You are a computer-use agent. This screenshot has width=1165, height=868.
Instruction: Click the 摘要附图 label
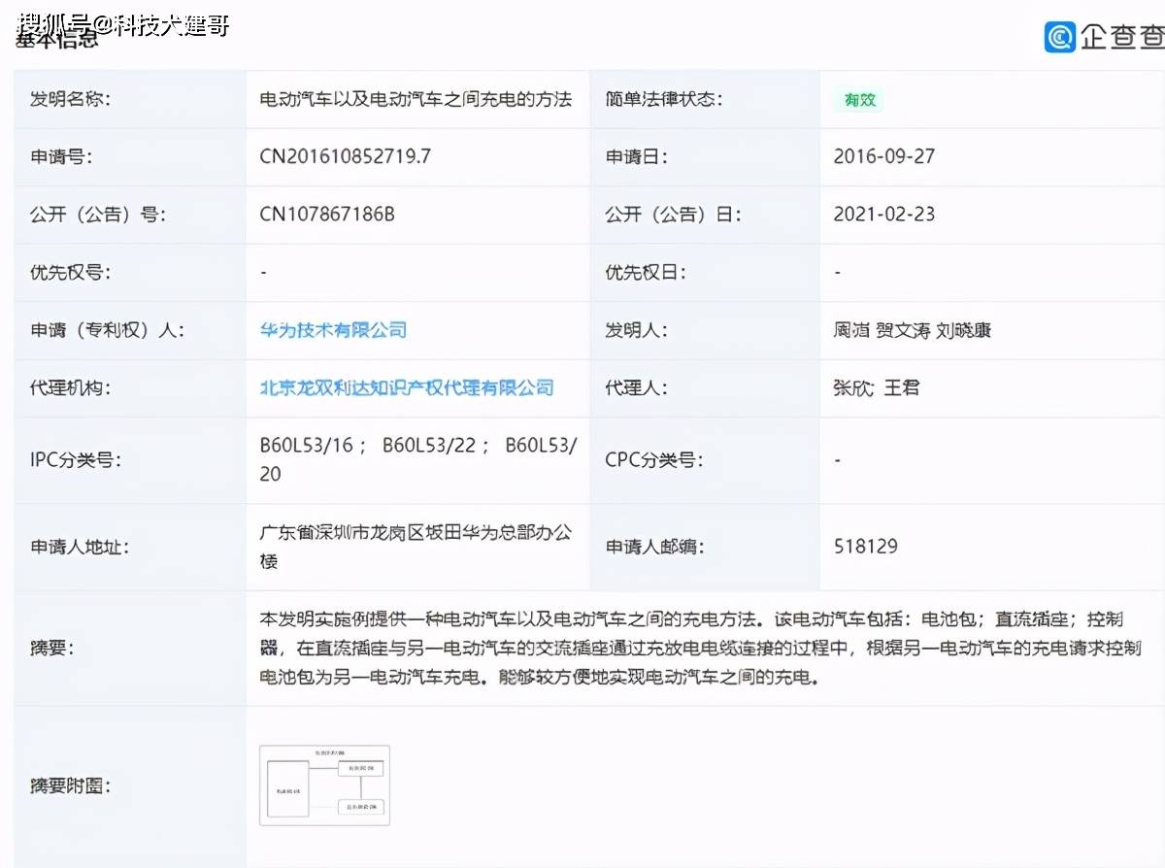pos(70,785)
